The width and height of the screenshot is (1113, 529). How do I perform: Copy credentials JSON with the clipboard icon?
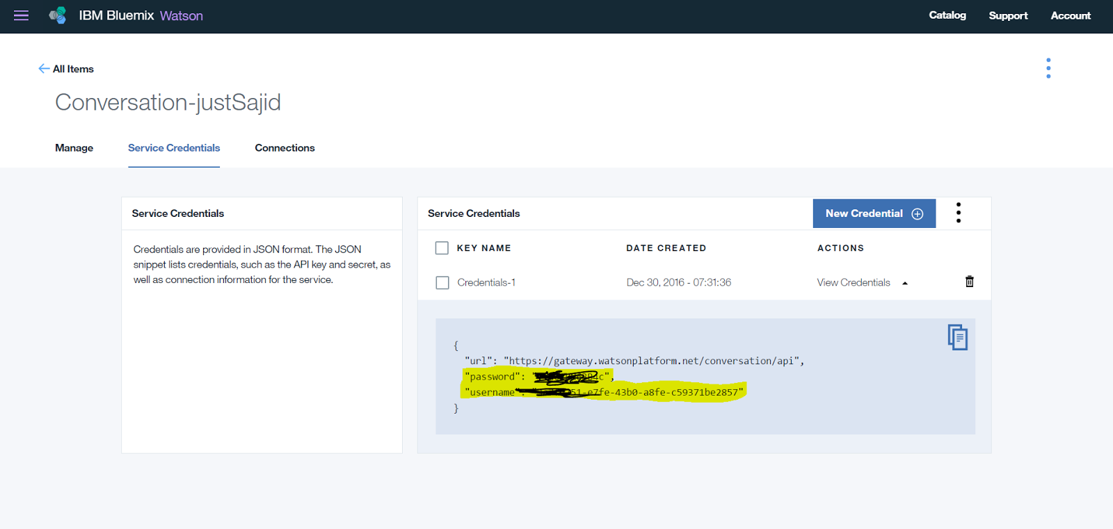[958, 337]
